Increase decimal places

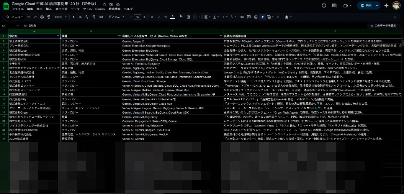(x=94, y=17)
